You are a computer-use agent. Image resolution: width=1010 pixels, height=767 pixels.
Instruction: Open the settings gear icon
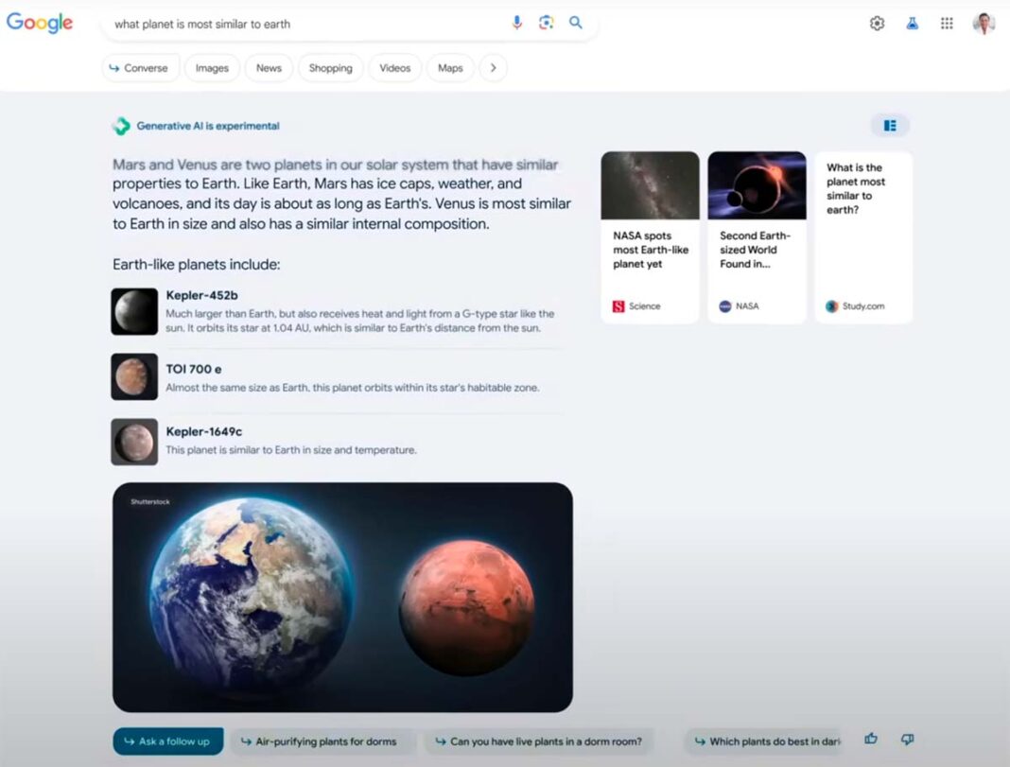[877, 24]
